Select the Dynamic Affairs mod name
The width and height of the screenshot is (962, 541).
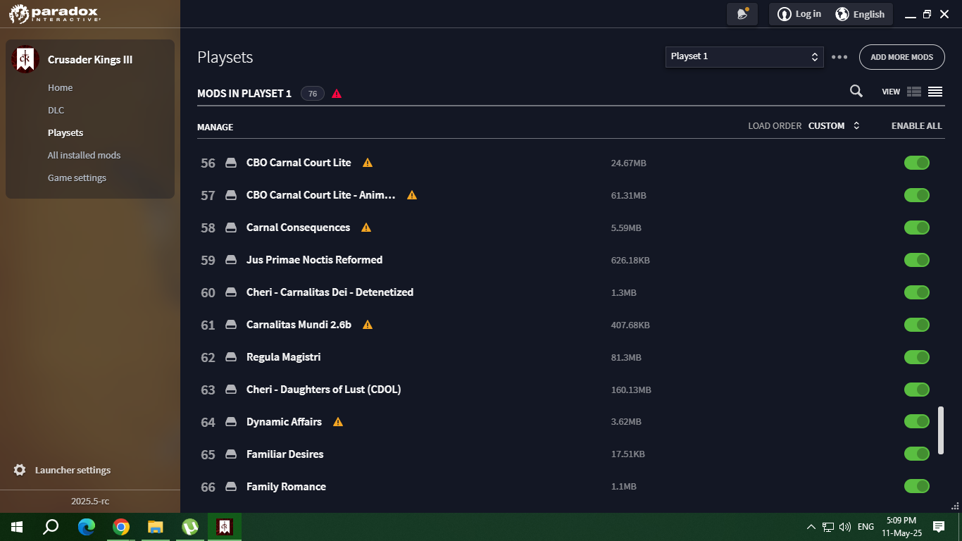coord(284,422)
